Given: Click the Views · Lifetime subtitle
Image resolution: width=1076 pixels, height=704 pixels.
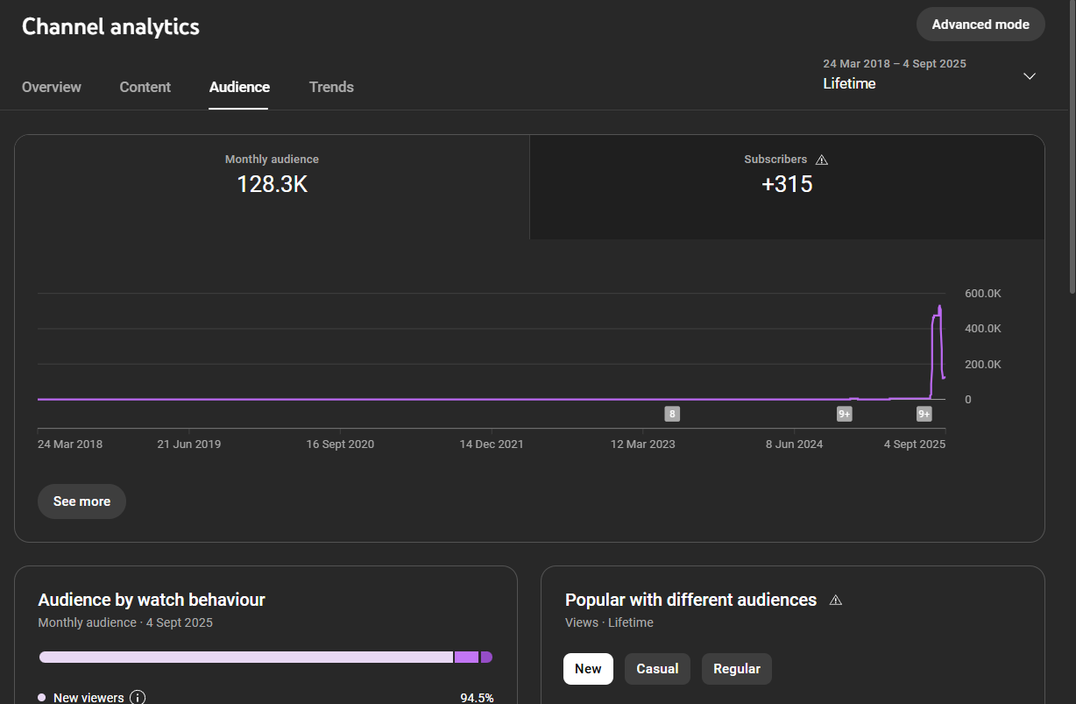Looking at the screenshot, I should point(609,622).
